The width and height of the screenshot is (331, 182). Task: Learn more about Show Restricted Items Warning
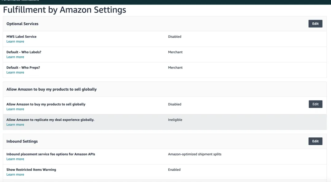tap(15, 175)
